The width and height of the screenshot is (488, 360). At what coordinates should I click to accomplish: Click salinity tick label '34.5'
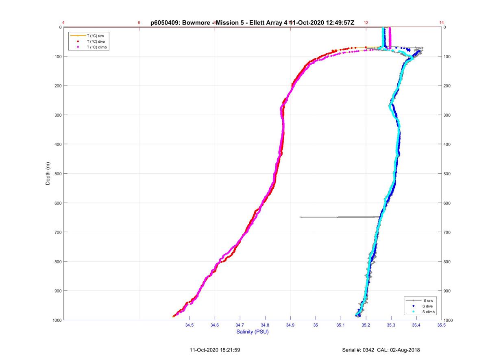point(190,325)
